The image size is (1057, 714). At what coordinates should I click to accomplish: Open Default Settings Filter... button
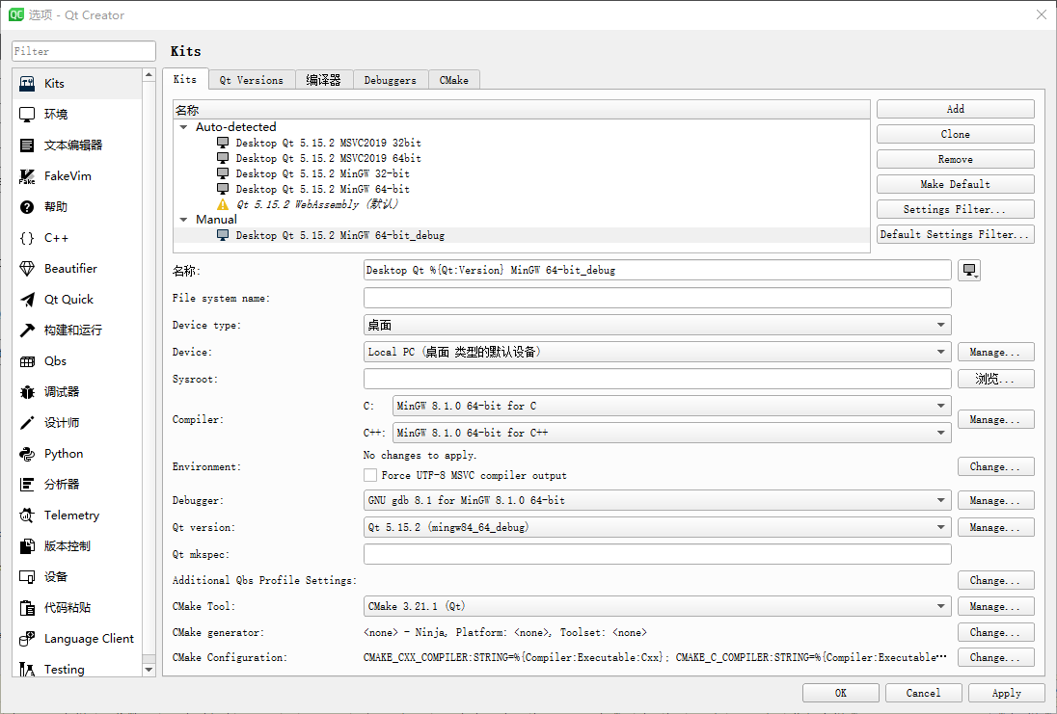point(955,234)
